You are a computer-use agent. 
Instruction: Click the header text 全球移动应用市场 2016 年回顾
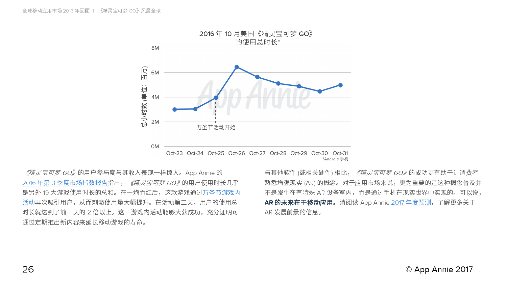click(x=56, y=11)
